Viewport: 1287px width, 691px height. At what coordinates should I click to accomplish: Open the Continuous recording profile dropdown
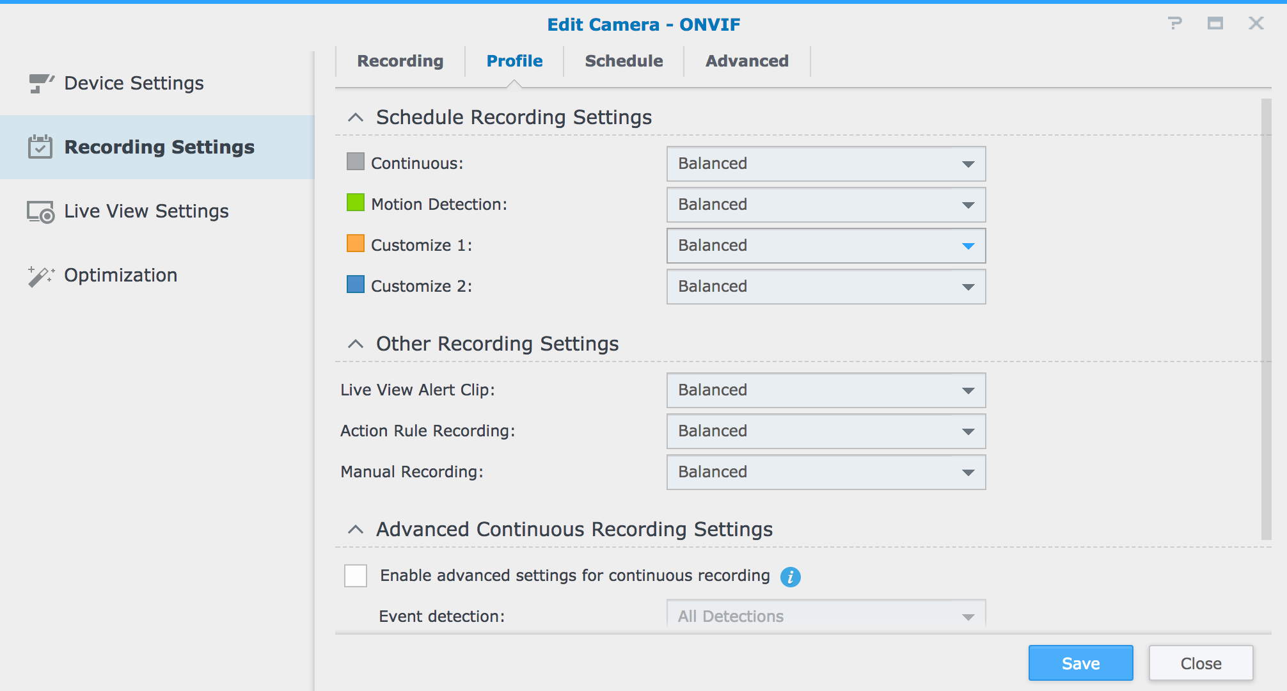pyautogui.click(x=824, y=163)
